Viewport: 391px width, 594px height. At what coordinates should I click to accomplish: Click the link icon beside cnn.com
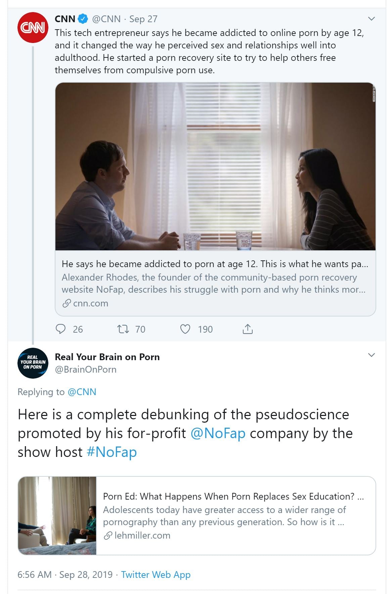tap(67, 303)
